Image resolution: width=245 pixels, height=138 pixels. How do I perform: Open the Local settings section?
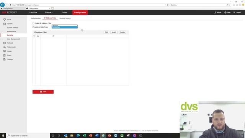pos(9,20)
